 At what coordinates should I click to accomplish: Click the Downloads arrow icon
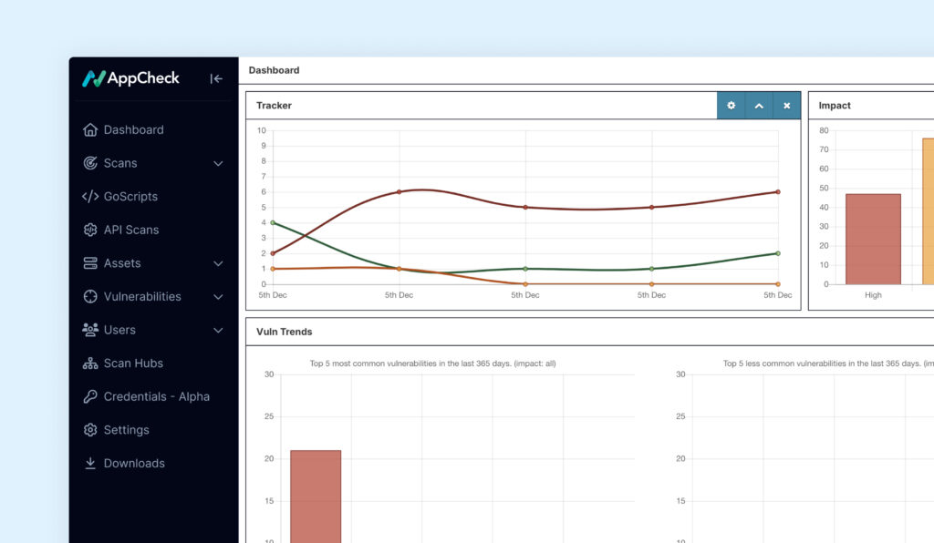90,463
